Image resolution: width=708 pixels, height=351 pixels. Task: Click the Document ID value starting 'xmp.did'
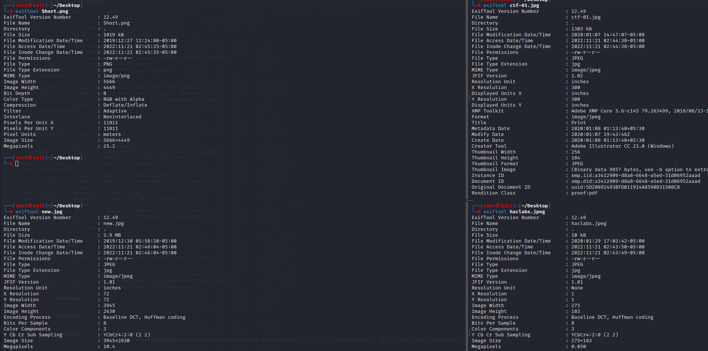(x=636, y=181)
